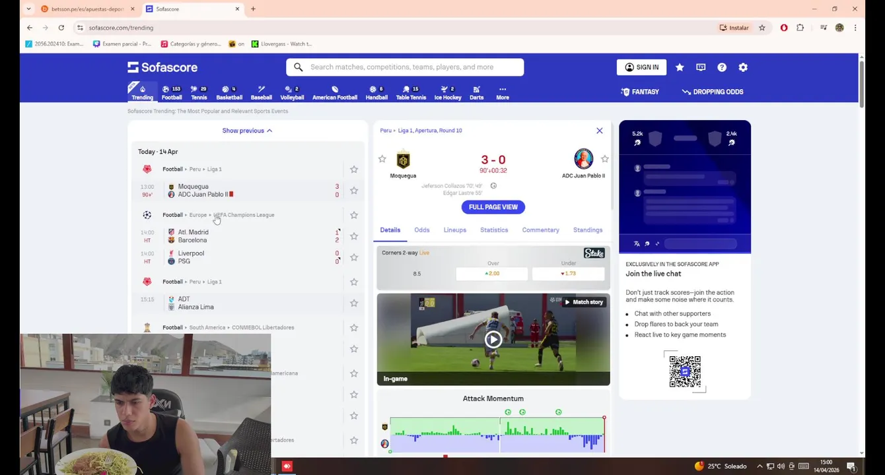Switch to the Statistics tab
The height and width of the screenshot is (475, 885).
click(494, 230)
